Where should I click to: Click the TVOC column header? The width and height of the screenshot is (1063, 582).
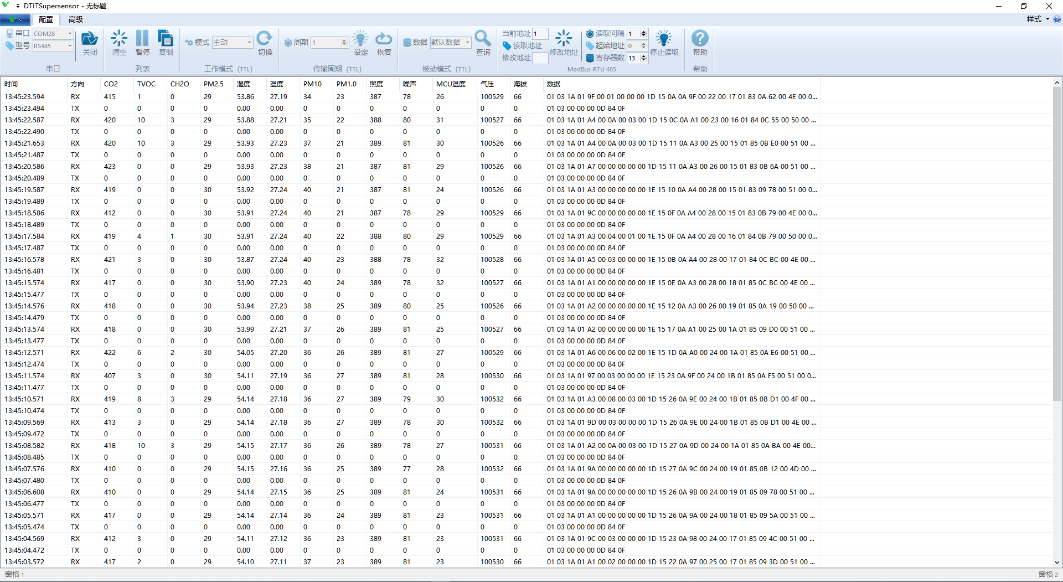tap(149, 84)
